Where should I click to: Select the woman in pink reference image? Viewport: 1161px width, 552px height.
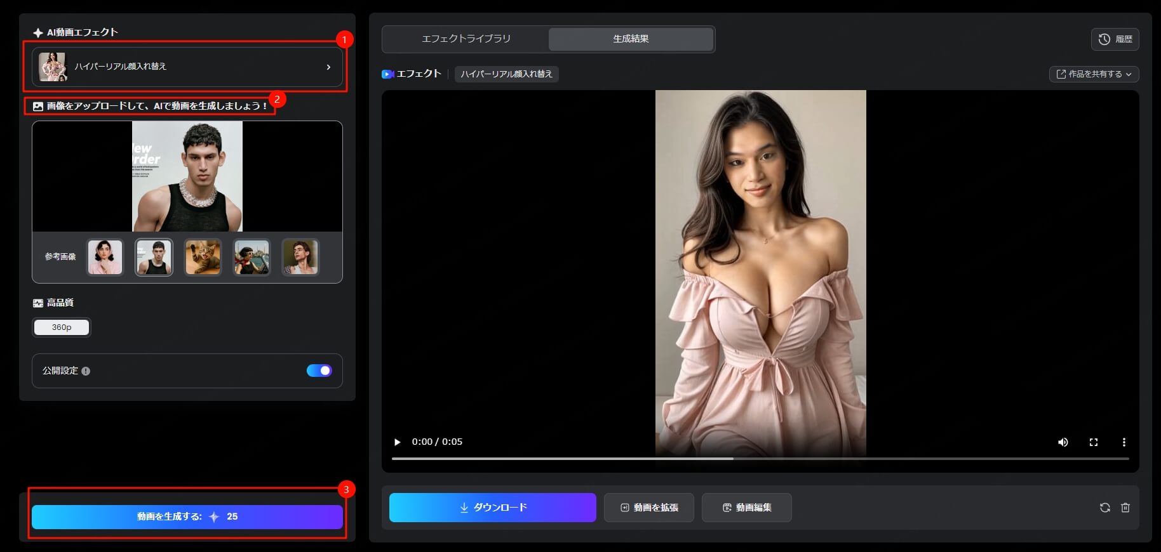point(105,257)
